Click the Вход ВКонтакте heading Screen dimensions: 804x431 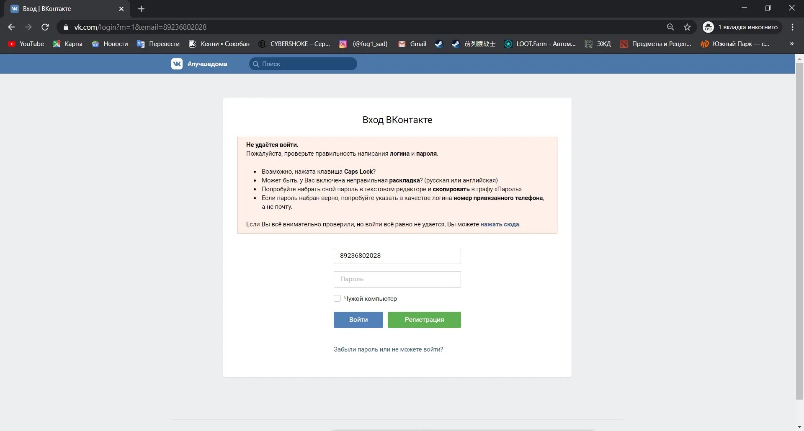(x=397, y=120)
